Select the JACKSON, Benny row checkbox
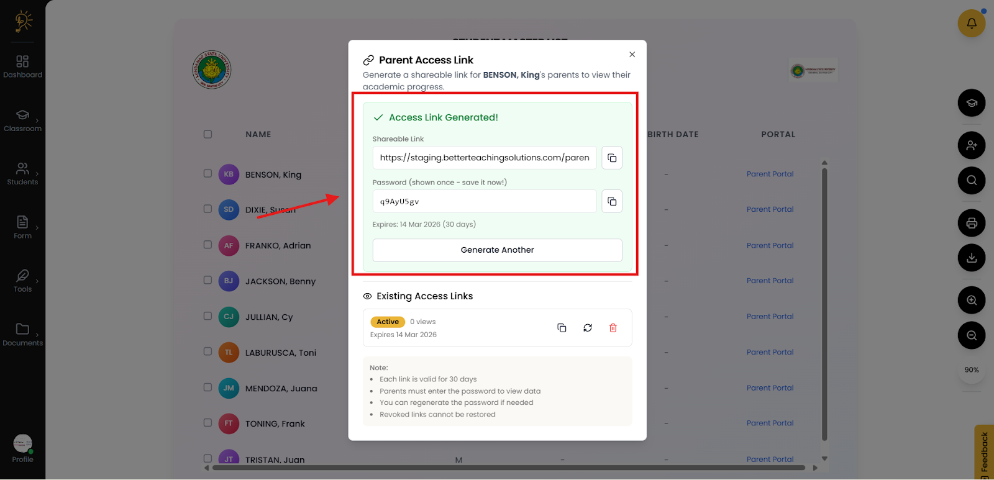Image resolution: width=994 pixels, height=480 pixels. coord(207,280)
